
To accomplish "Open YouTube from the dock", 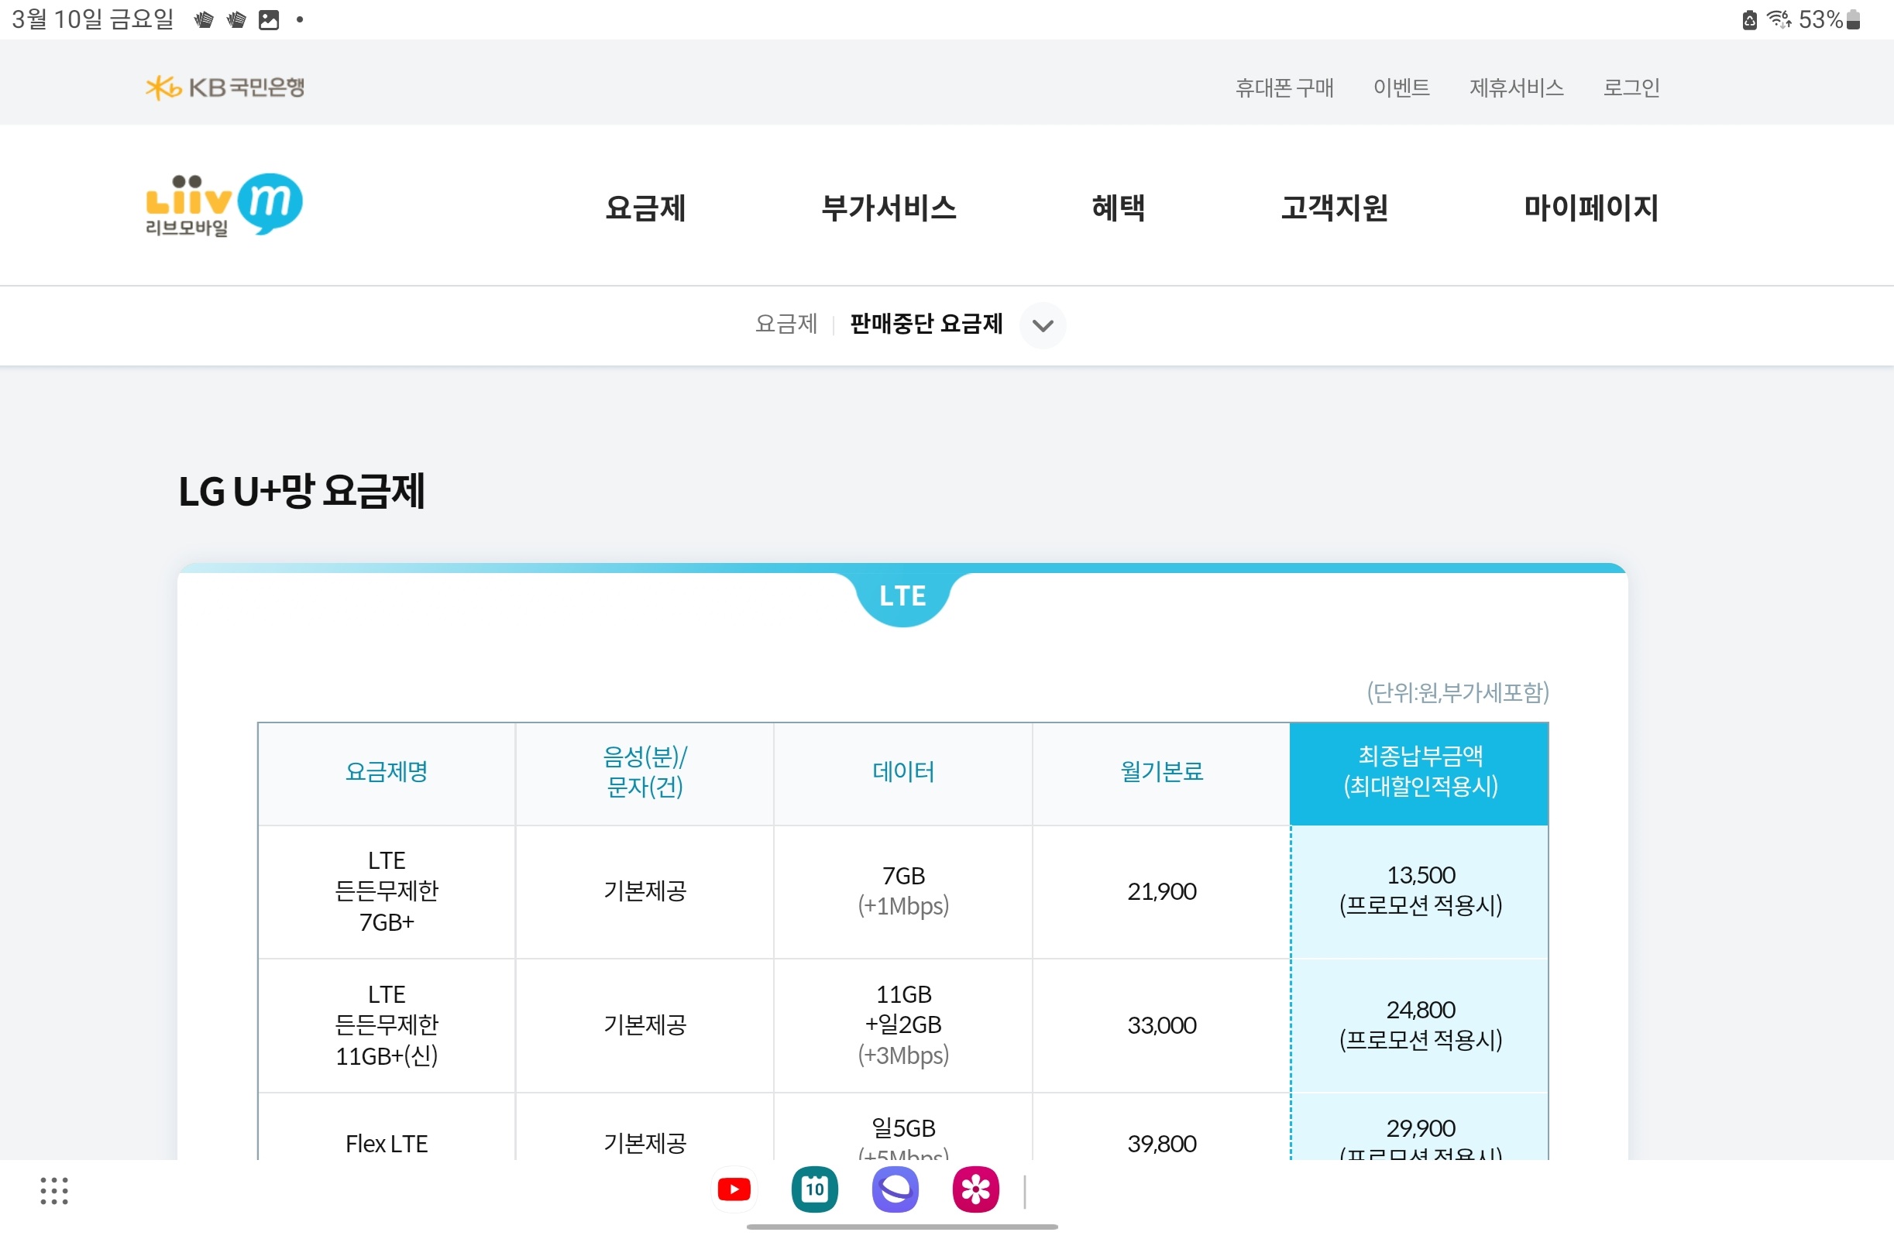I will (x=733, y=1189).
